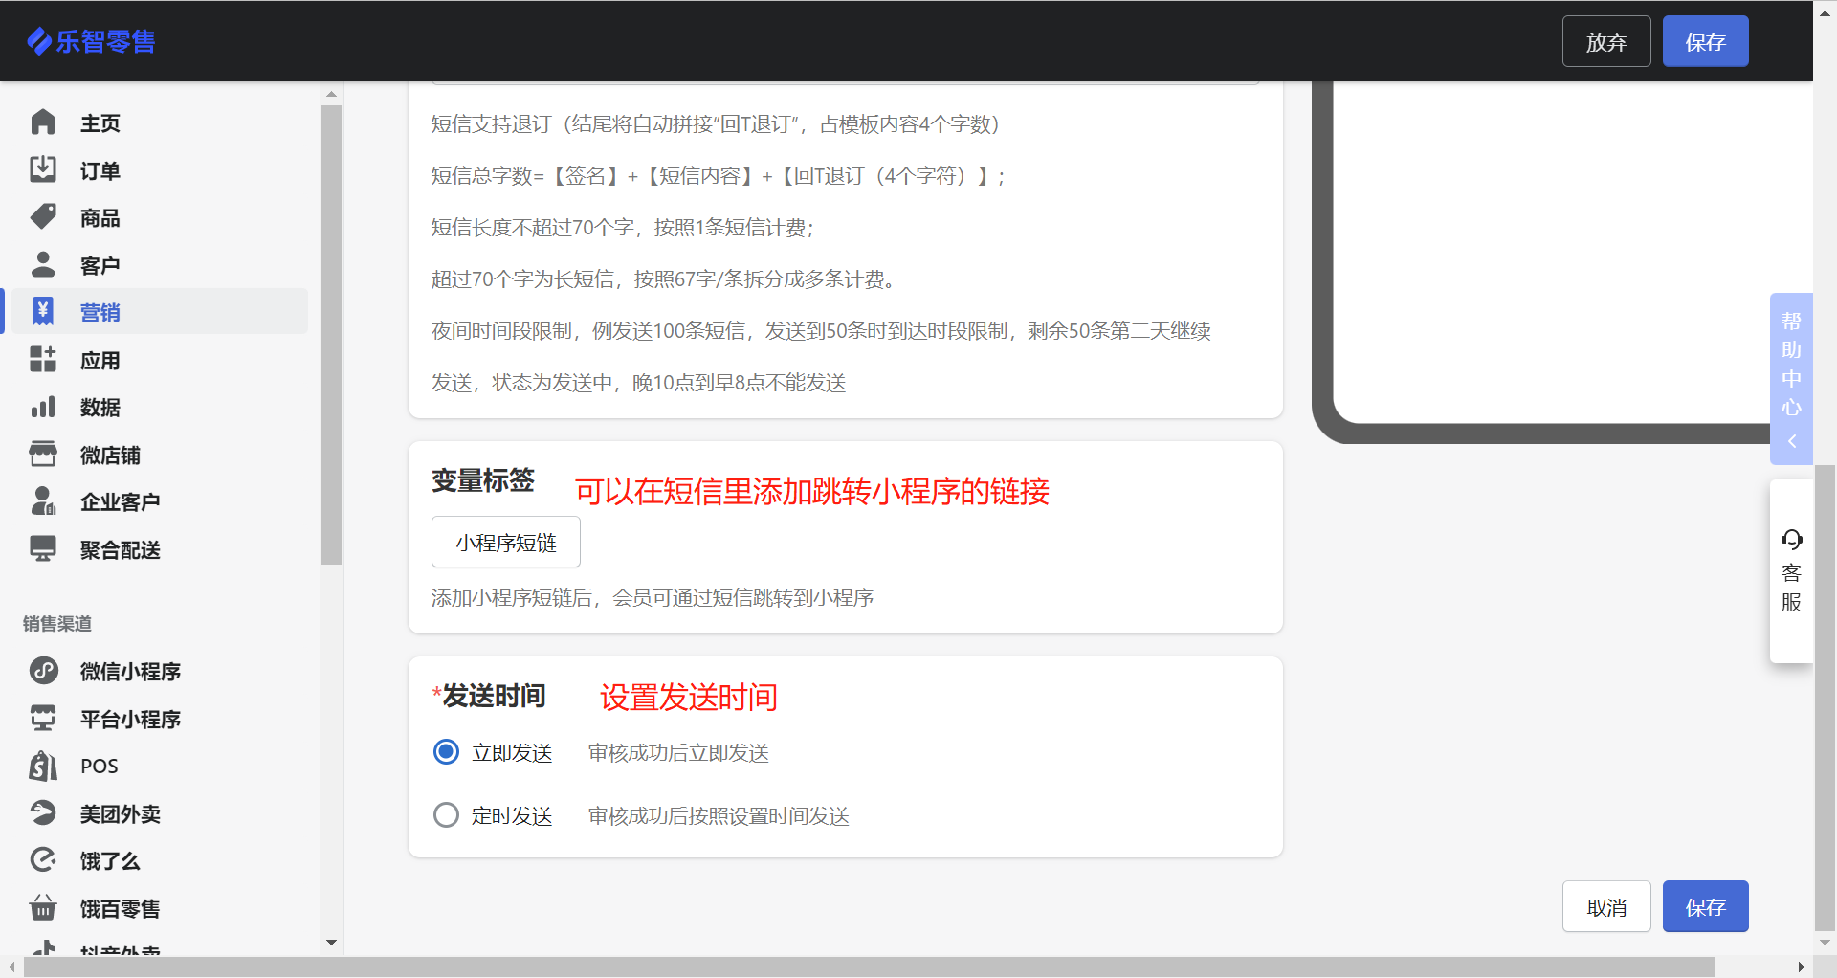Insert the 小程序短链 variable tag
The width and height of the screenshot is (1837, 978).
pos(506,543)
